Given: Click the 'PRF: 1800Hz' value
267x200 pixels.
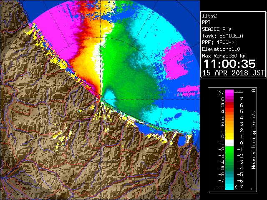Looking at the screenshot, I should tap(218, 42).
